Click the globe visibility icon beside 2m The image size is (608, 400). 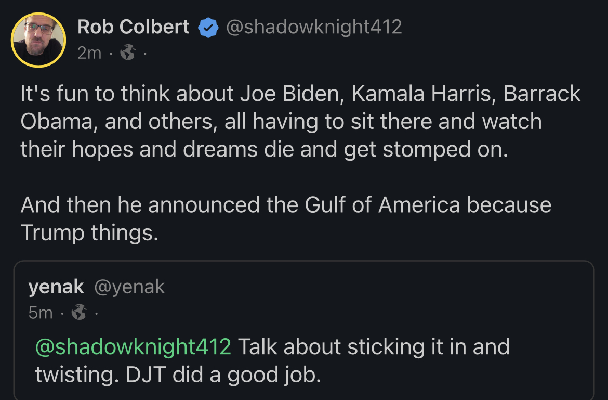click(128, 53)
